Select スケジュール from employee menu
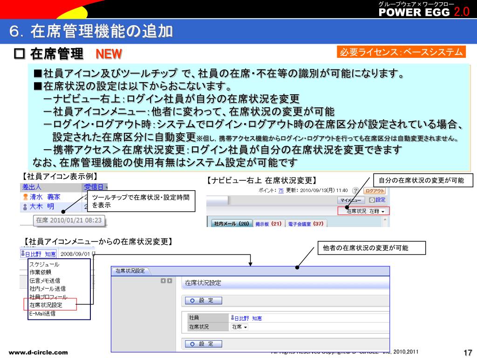 coord(44,264)
